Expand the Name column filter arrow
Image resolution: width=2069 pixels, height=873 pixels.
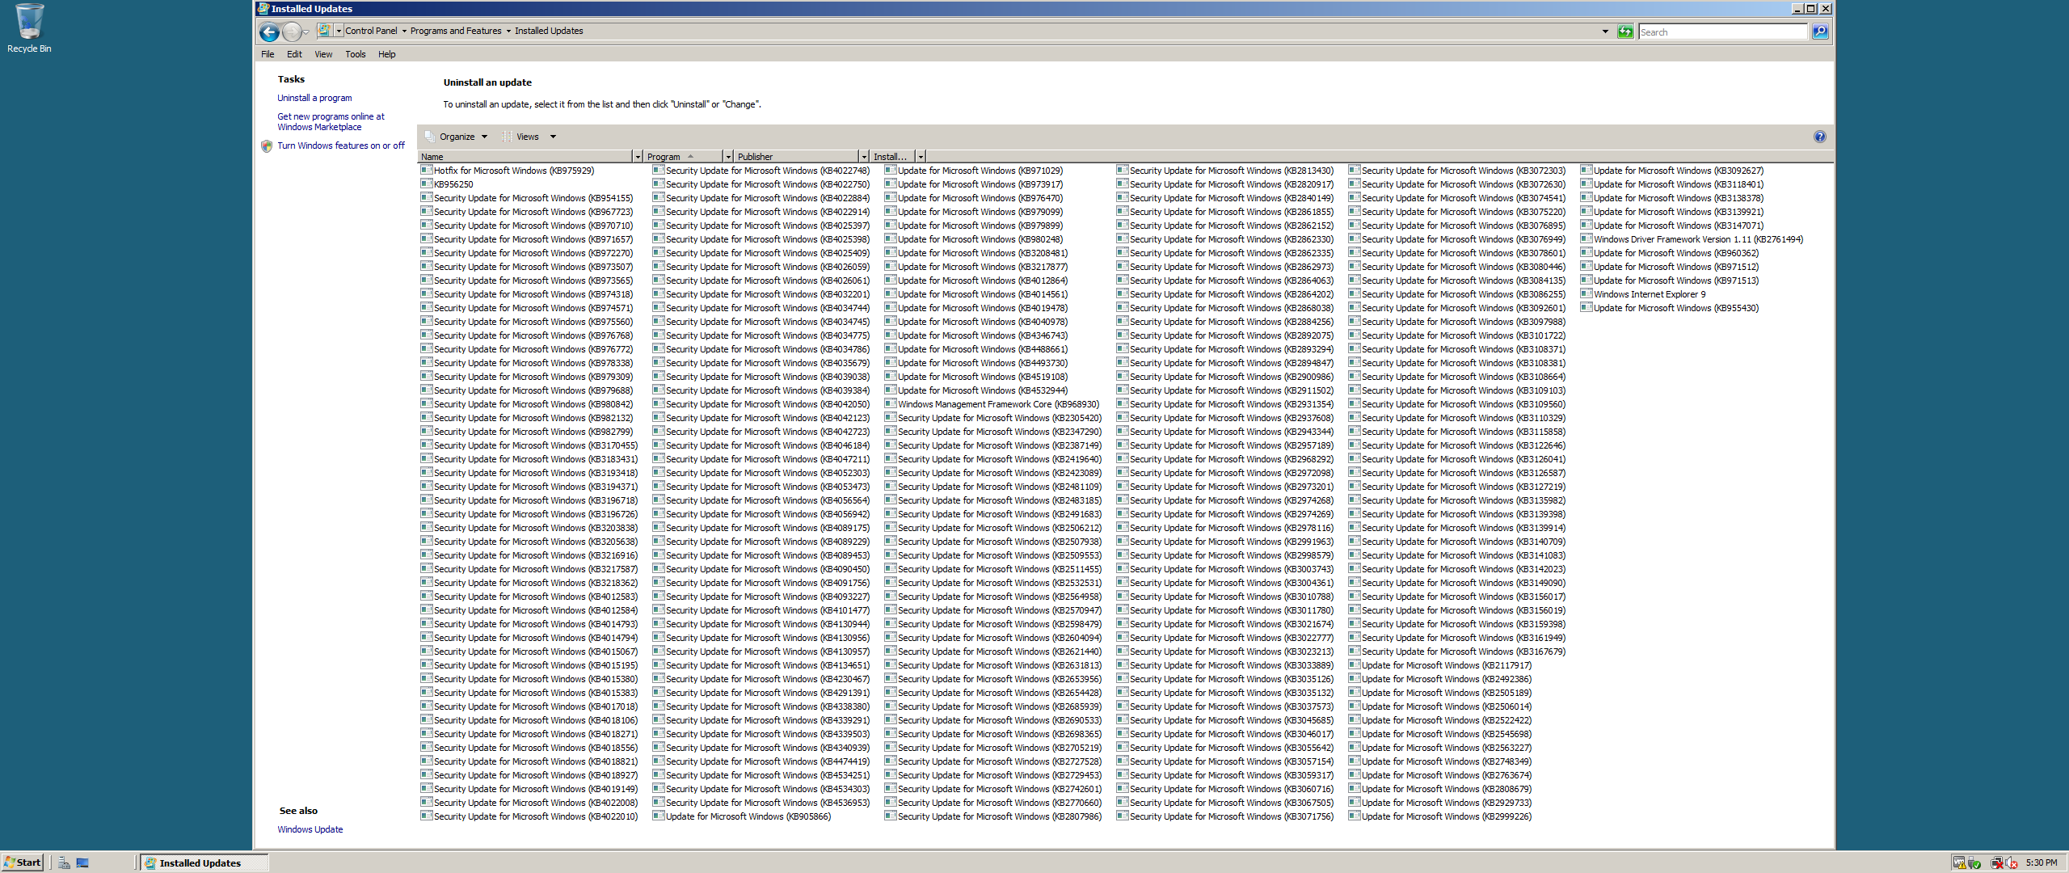coord(638,157)
